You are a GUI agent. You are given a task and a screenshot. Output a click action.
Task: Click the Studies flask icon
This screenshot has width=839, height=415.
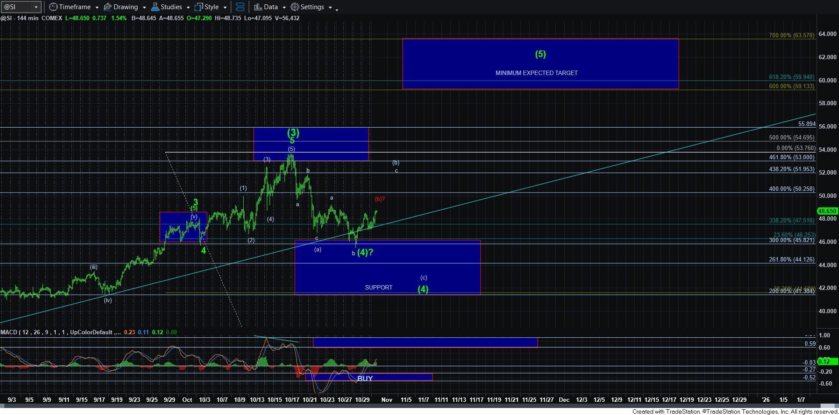pos(155,7)
